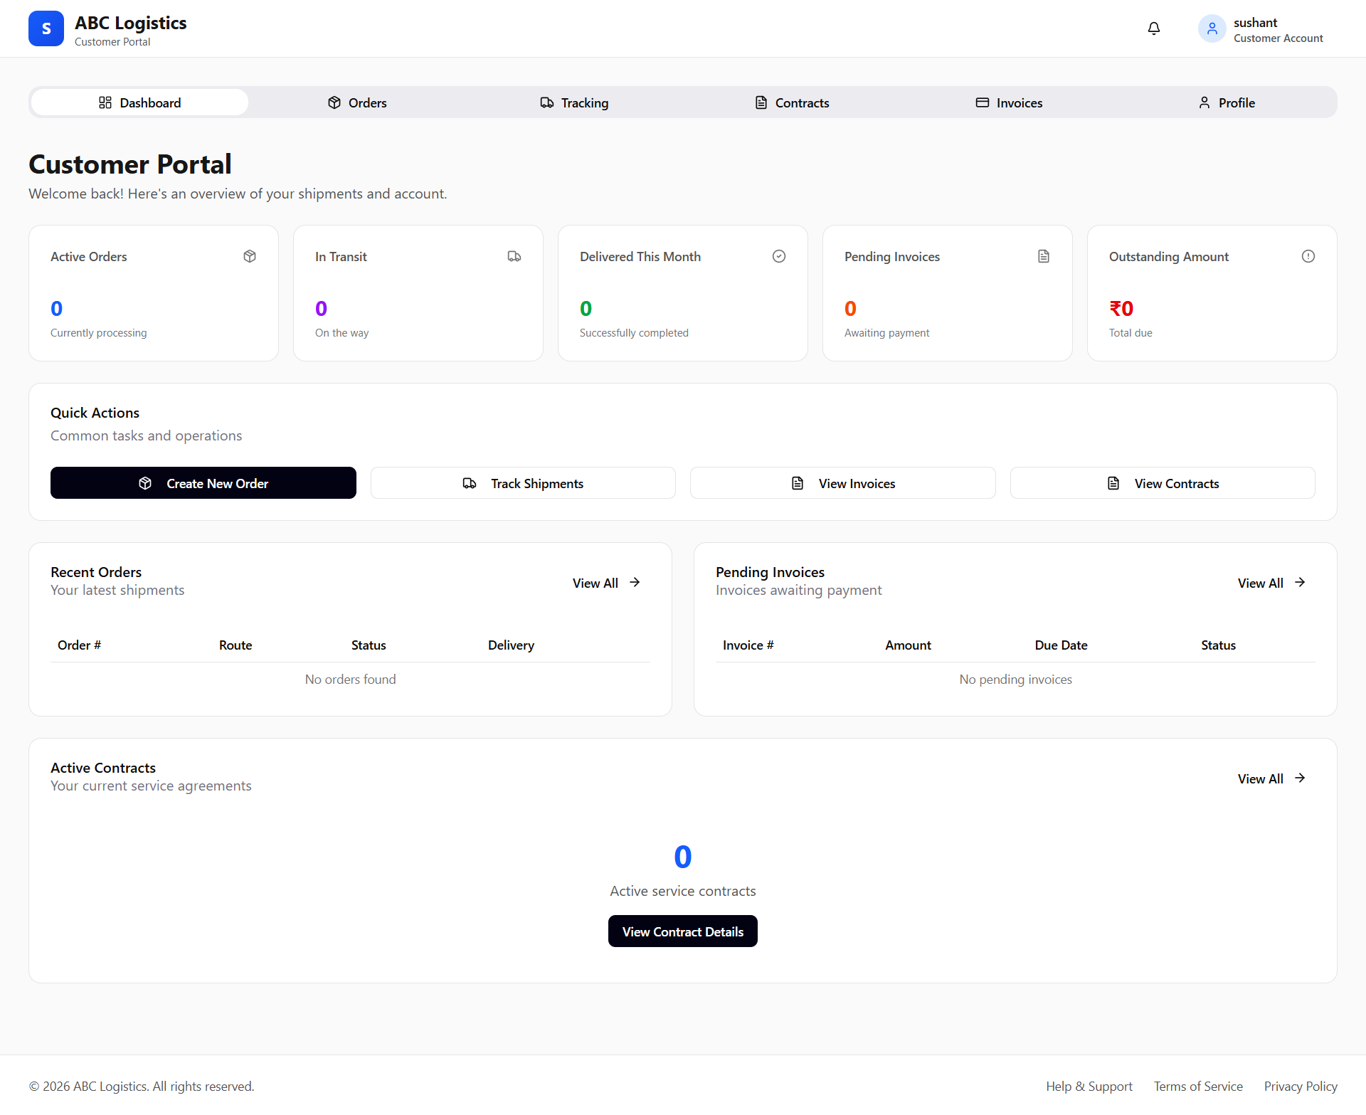Click the ABC Logistics 'S' logo
Viewport: 1366px width, 1115px height.
[46, 28]
